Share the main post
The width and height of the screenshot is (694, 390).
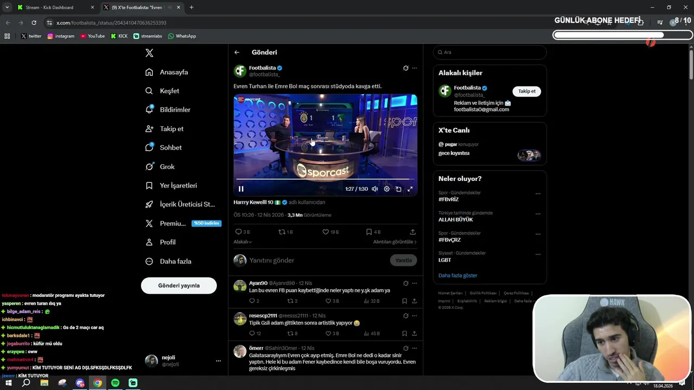(413, 232)
